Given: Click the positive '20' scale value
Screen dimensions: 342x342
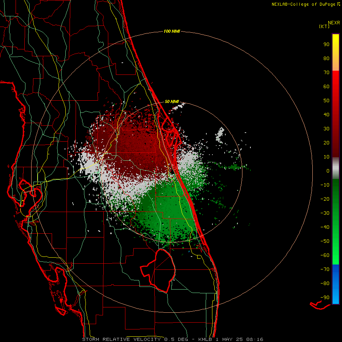Looking at the screenshot, I should point(326,143).
